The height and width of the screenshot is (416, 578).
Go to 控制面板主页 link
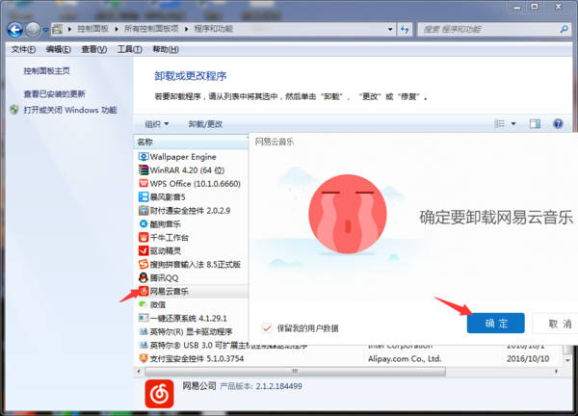coord(47,70)
